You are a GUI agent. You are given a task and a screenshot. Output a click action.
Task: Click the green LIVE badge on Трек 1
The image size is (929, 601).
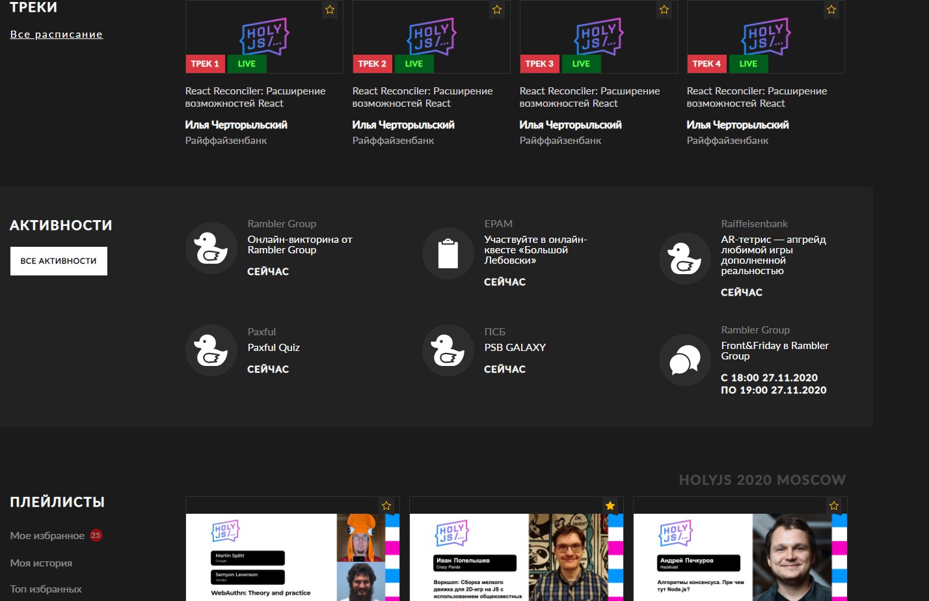click(247, 64)
